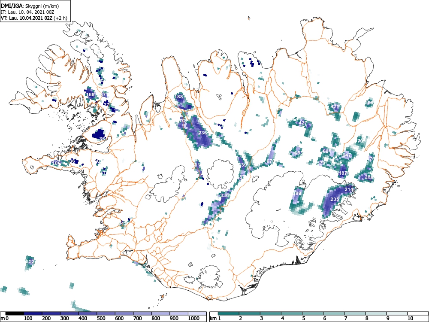Click the darkest teal 1–2 km legend swatch
The image size is (429, 322).
pyautogui.click(x=229, y=313)
